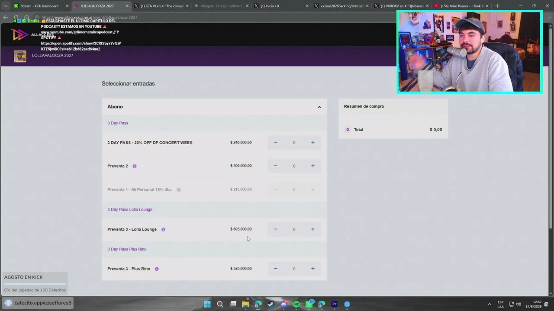The height and width of the screenshot is (311, 554).
Task: Close the LOLLAPALOOZA 2027 tab
Action: (127, 6)
